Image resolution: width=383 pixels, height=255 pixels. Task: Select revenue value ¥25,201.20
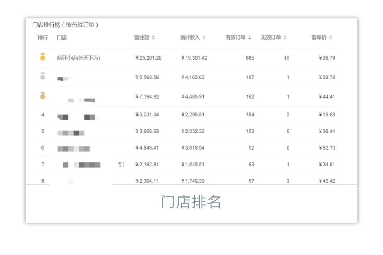(x=149, y=58)
